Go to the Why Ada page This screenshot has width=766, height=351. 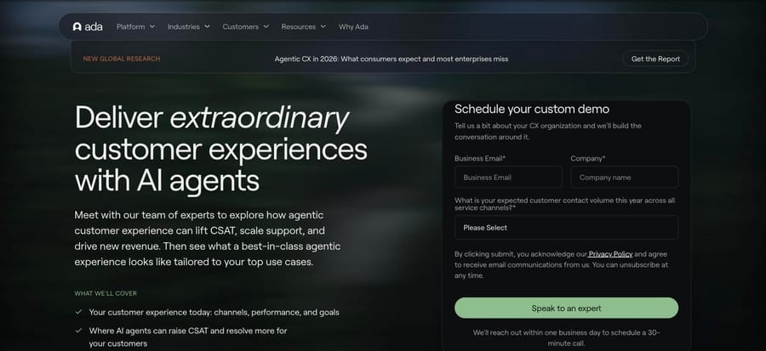tap(353, 27)
